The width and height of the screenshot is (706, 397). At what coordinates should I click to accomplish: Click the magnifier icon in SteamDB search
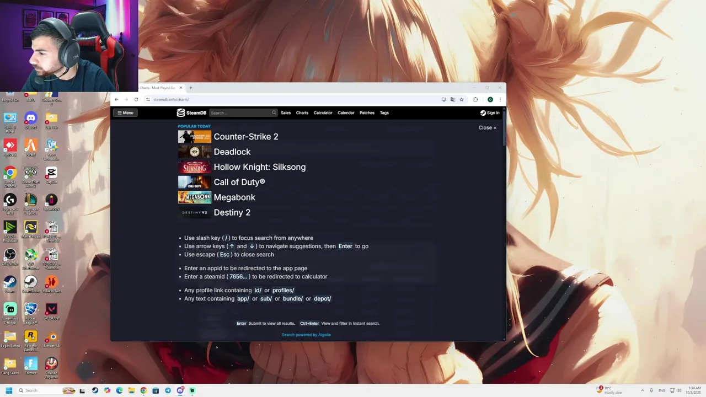(274, 112)
